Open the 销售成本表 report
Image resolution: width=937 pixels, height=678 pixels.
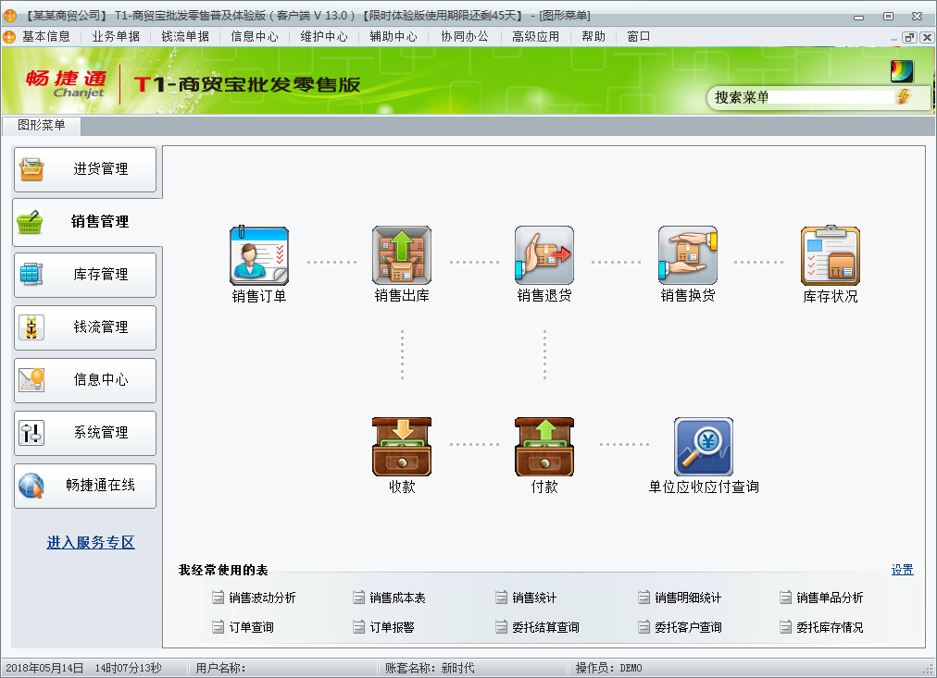coord(397,598)
